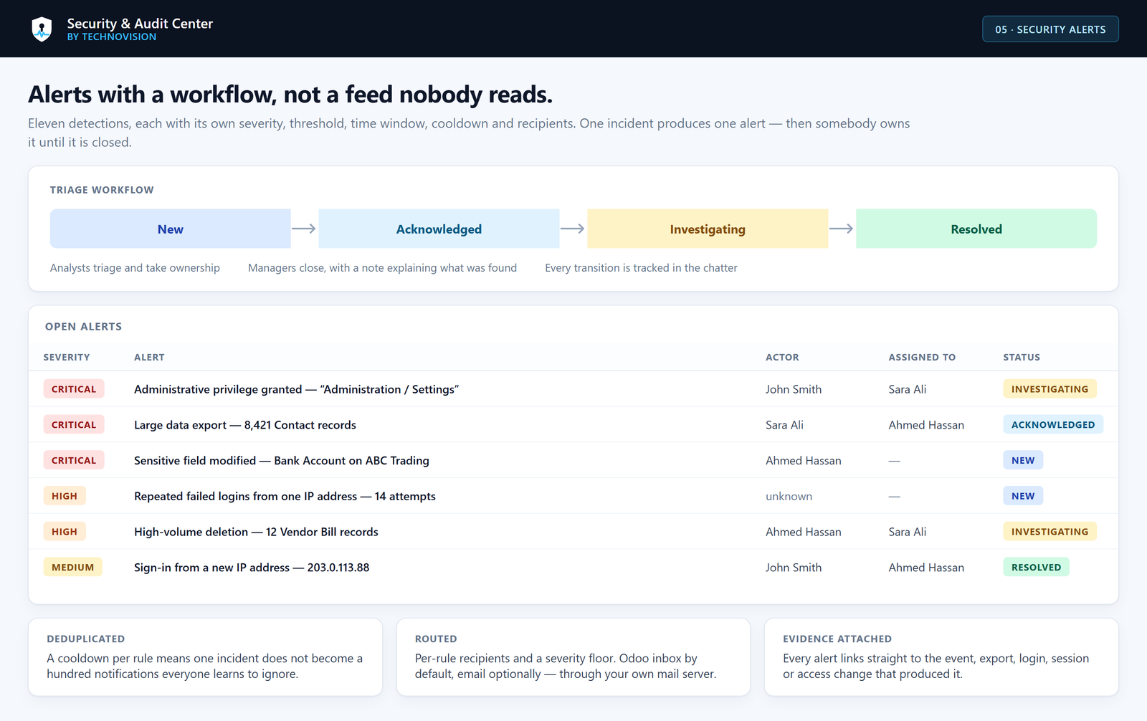
Task: Click actor Ahmed Hassan on Sensitive field row
Action: 804,461
